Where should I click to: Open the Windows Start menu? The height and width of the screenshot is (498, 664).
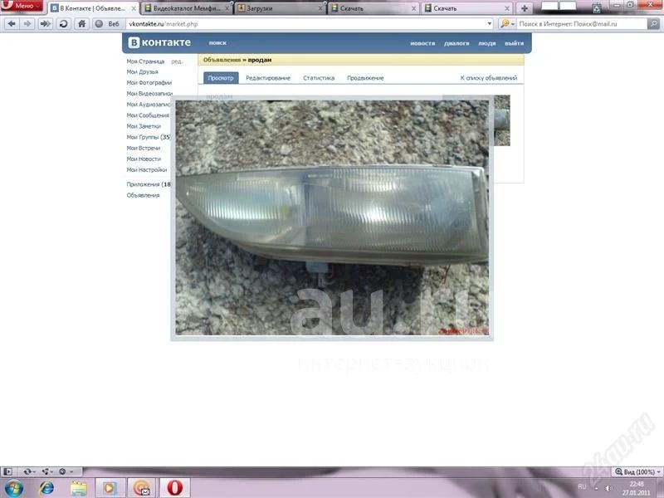(x=12, y=488)
